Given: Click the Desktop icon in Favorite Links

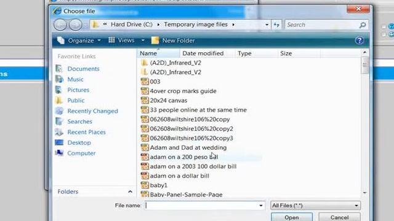Looking at the screenshot, I should click(59, 142).
